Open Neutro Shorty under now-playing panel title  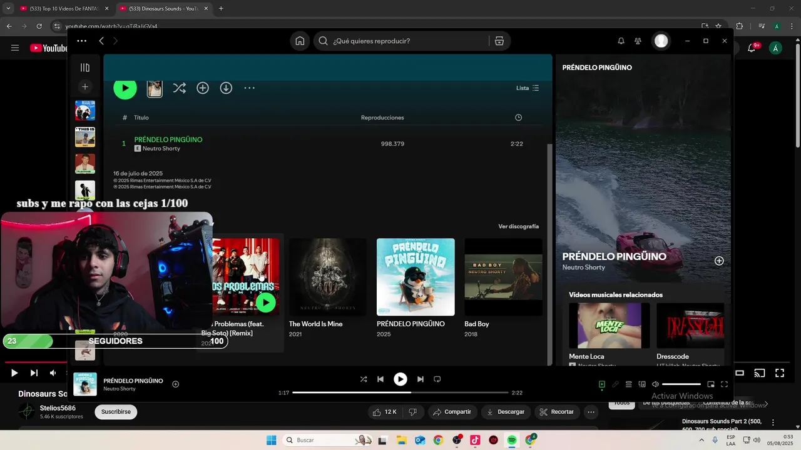click(584, 267)
